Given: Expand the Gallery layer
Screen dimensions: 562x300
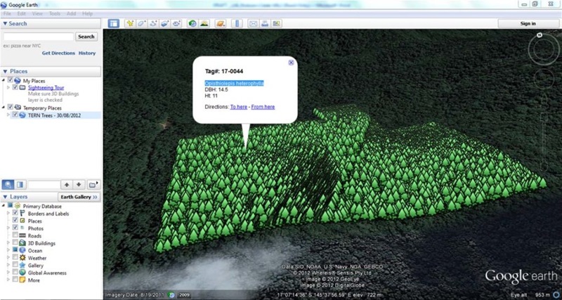Looking at the screenshot, I should (8, 265).
